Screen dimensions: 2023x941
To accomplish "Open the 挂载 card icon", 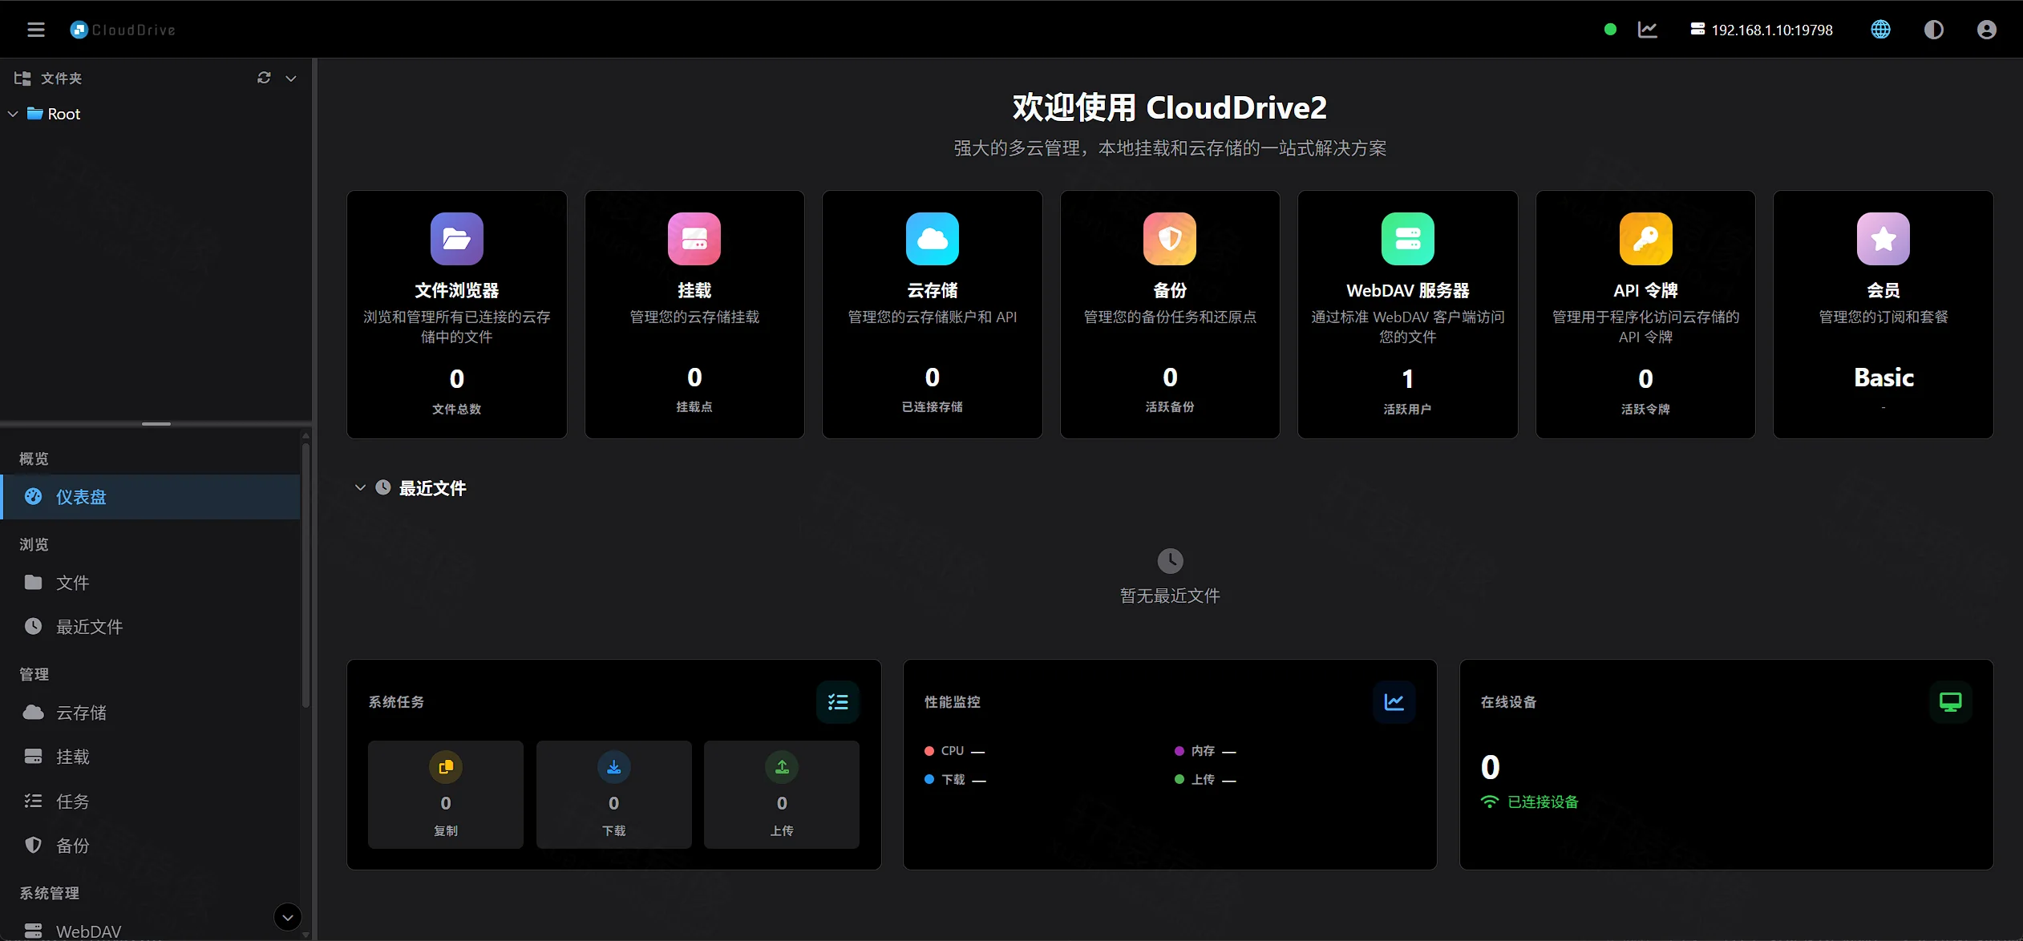I will (x=694, y=239).
